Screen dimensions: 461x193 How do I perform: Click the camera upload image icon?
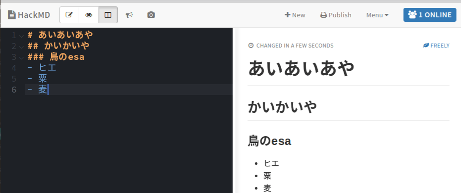(151, 15)
